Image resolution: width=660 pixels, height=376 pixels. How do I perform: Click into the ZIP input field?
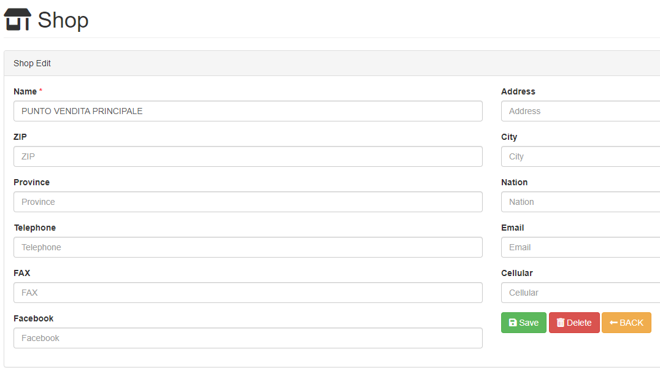point(248,156)
